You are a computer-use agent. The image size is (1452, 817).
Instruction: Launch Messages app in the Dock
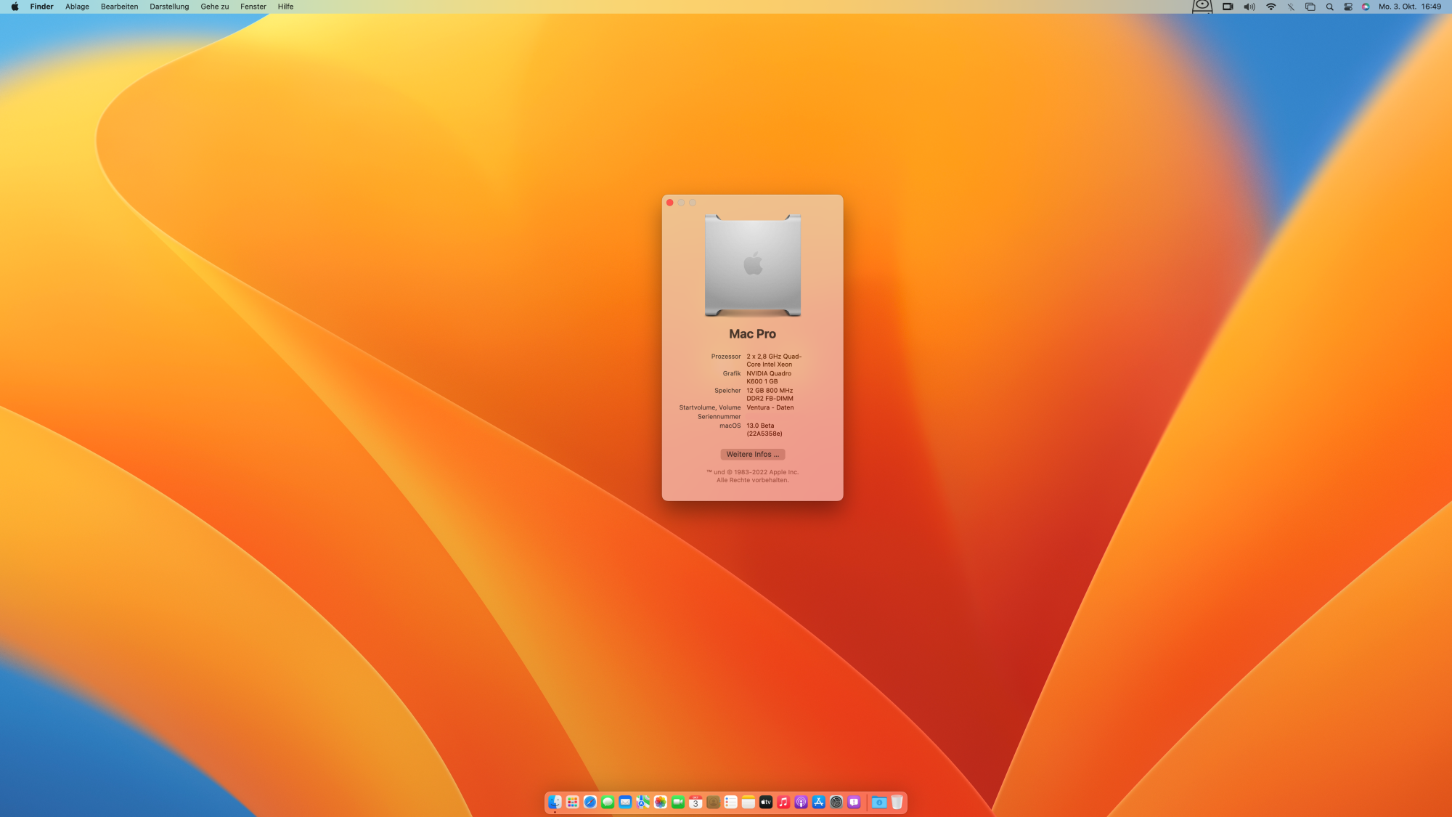tap(608, 802)
